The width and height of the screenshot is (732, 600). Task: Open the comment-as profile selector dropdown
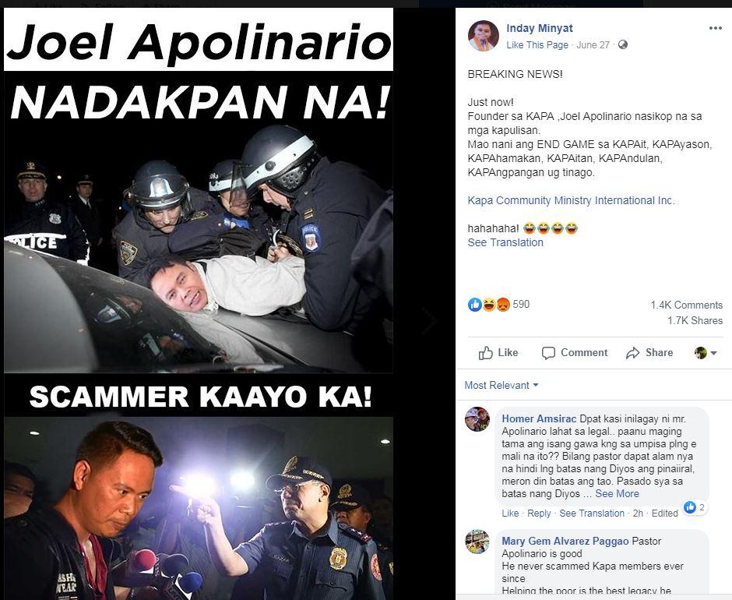(x=706, y=353)
